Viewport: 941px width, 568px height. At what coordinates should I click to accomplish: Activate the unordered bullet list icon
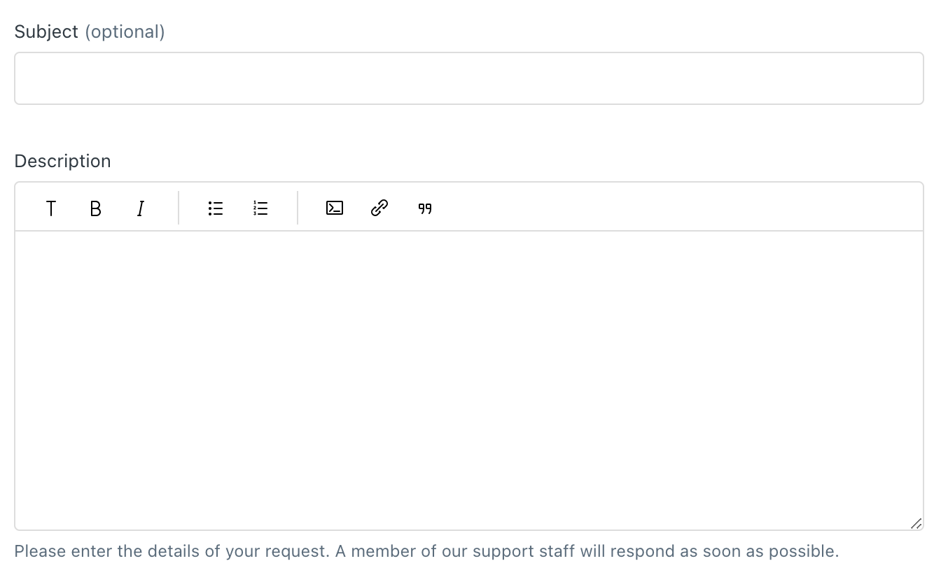[x=216, y=208]
